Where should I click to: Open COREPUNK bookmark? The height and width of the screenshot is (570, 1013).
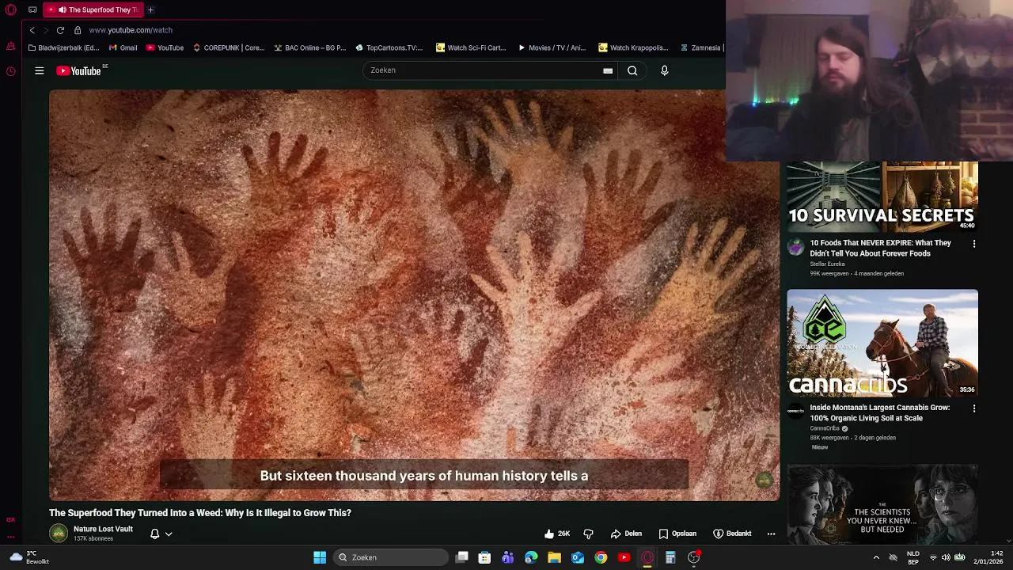tap(228, 47)
